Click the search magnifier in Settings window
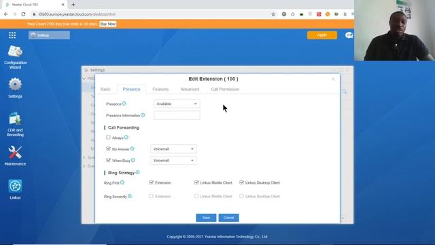The image size is (435, 245). pyautogui.click(x=345, y=91)
